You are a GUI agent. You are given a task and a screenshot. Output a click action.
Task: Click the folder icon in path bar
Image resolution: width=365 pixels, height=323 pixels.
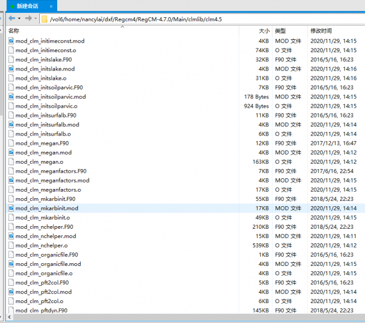[x=45, y=19]
